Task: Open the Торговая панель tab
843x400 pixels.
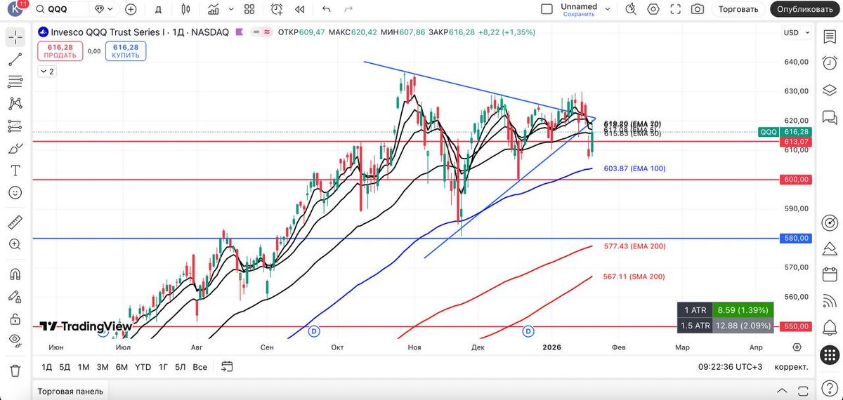Action: tap(70, 391)
